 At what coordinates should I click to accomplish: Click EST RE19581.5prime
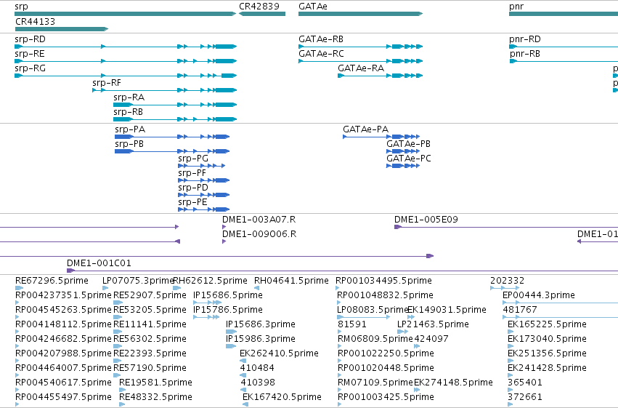pyautogui.click(x=122, y=391)
